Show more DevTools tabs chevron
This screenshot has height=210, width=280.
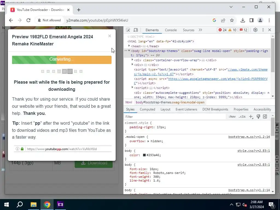coord(200,30)
